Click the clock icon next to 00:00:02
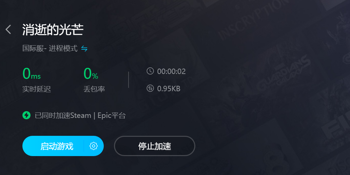 pyautogui.click(x=150, y=71)
